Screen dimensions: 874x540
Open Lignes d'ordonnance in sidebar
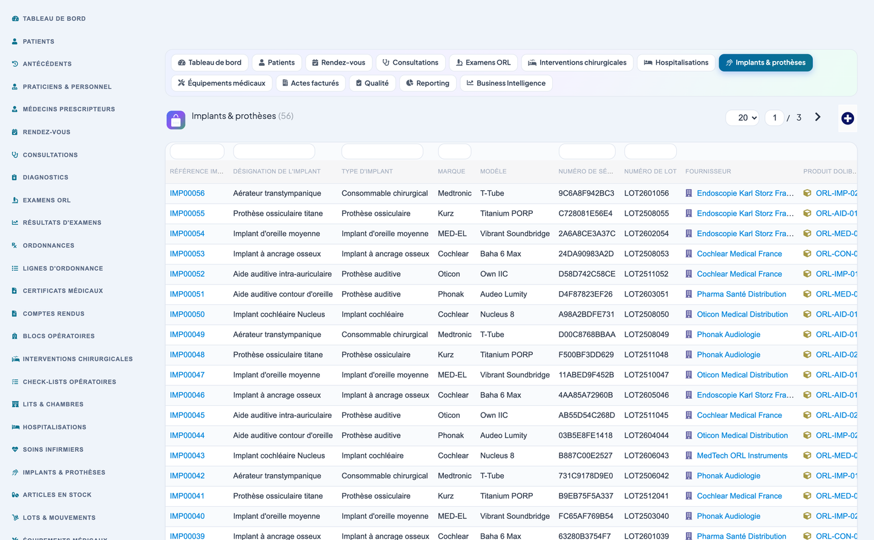click(57, 269)
